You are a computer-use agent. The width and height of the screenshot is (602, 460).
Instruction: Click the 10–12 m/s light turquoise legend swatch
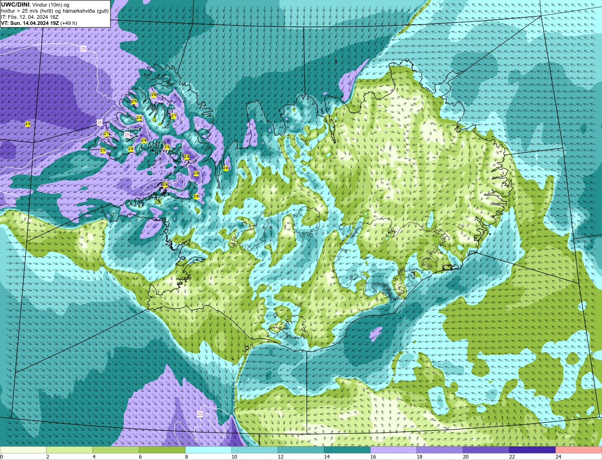click(x=255, y=450)
